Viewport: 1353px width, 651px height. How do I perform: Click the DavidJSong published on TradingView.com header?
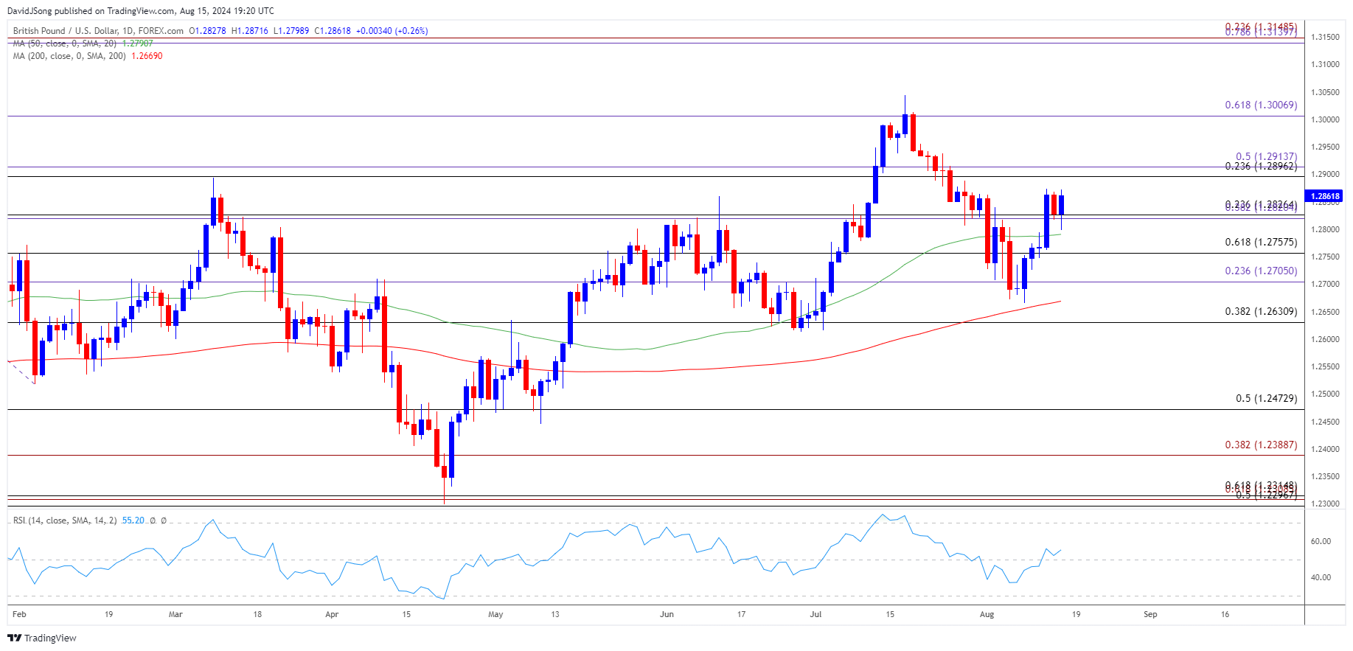(x=141, y=11)
